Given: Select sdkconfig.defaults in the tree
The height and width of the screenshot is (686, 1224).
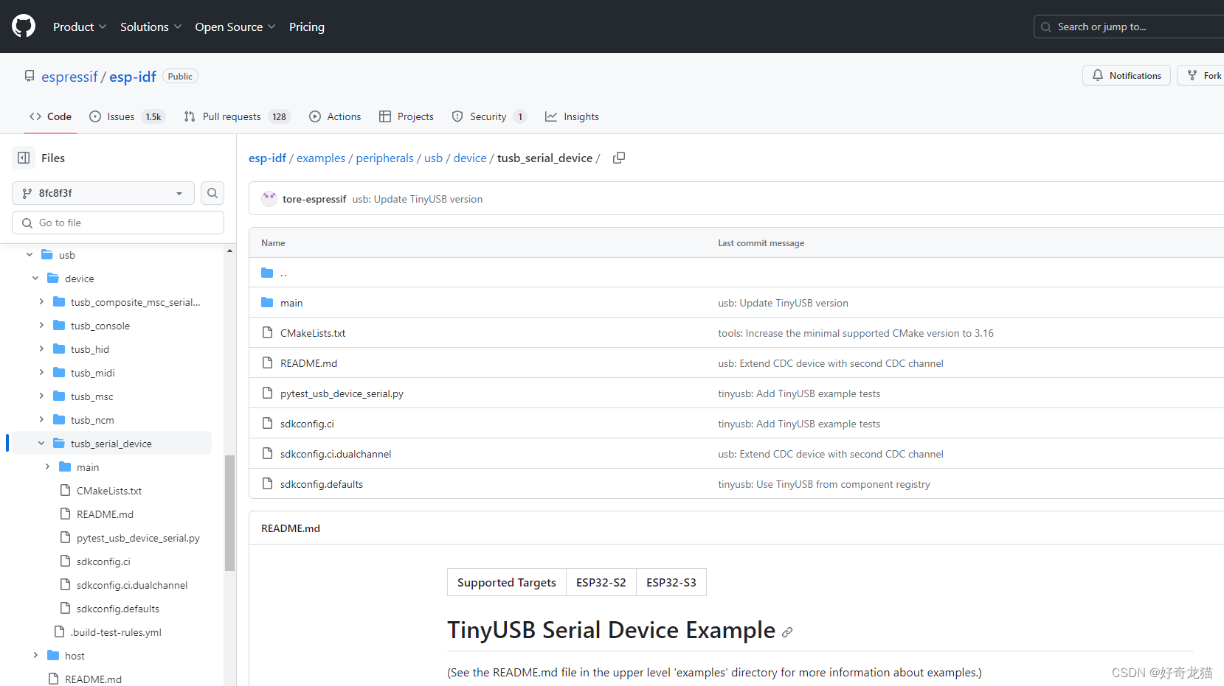Looking at the screenshot, I should click(x=118, y=609).
